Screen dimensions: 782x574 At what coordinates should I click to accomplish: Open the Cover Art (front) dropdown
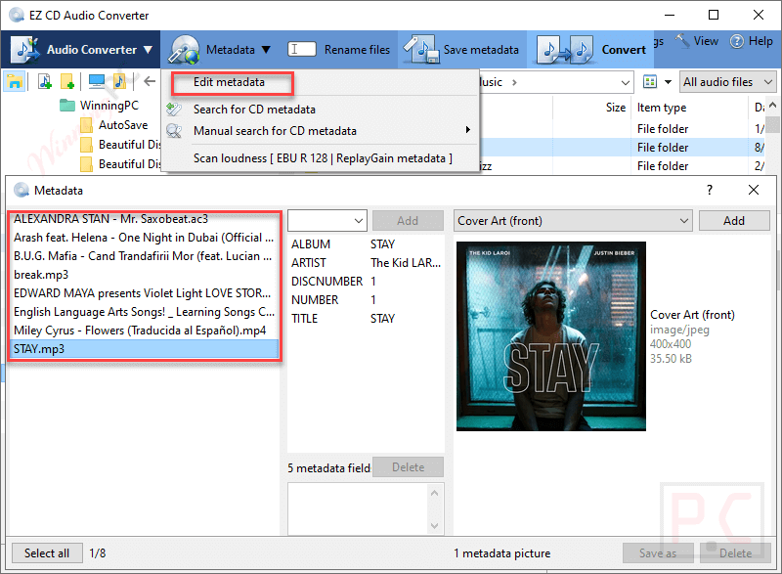point(573,220)
